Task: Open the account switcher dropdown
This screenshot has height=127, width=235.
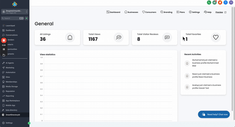Action: coord(15,11)
